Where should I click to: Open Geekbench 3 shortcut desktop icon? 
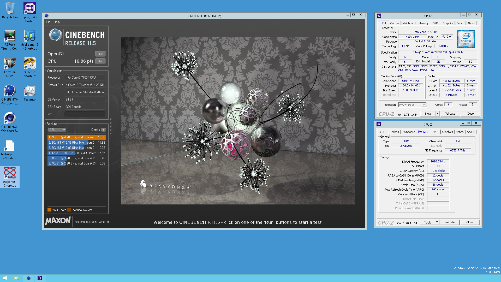(x=29, y=40)
